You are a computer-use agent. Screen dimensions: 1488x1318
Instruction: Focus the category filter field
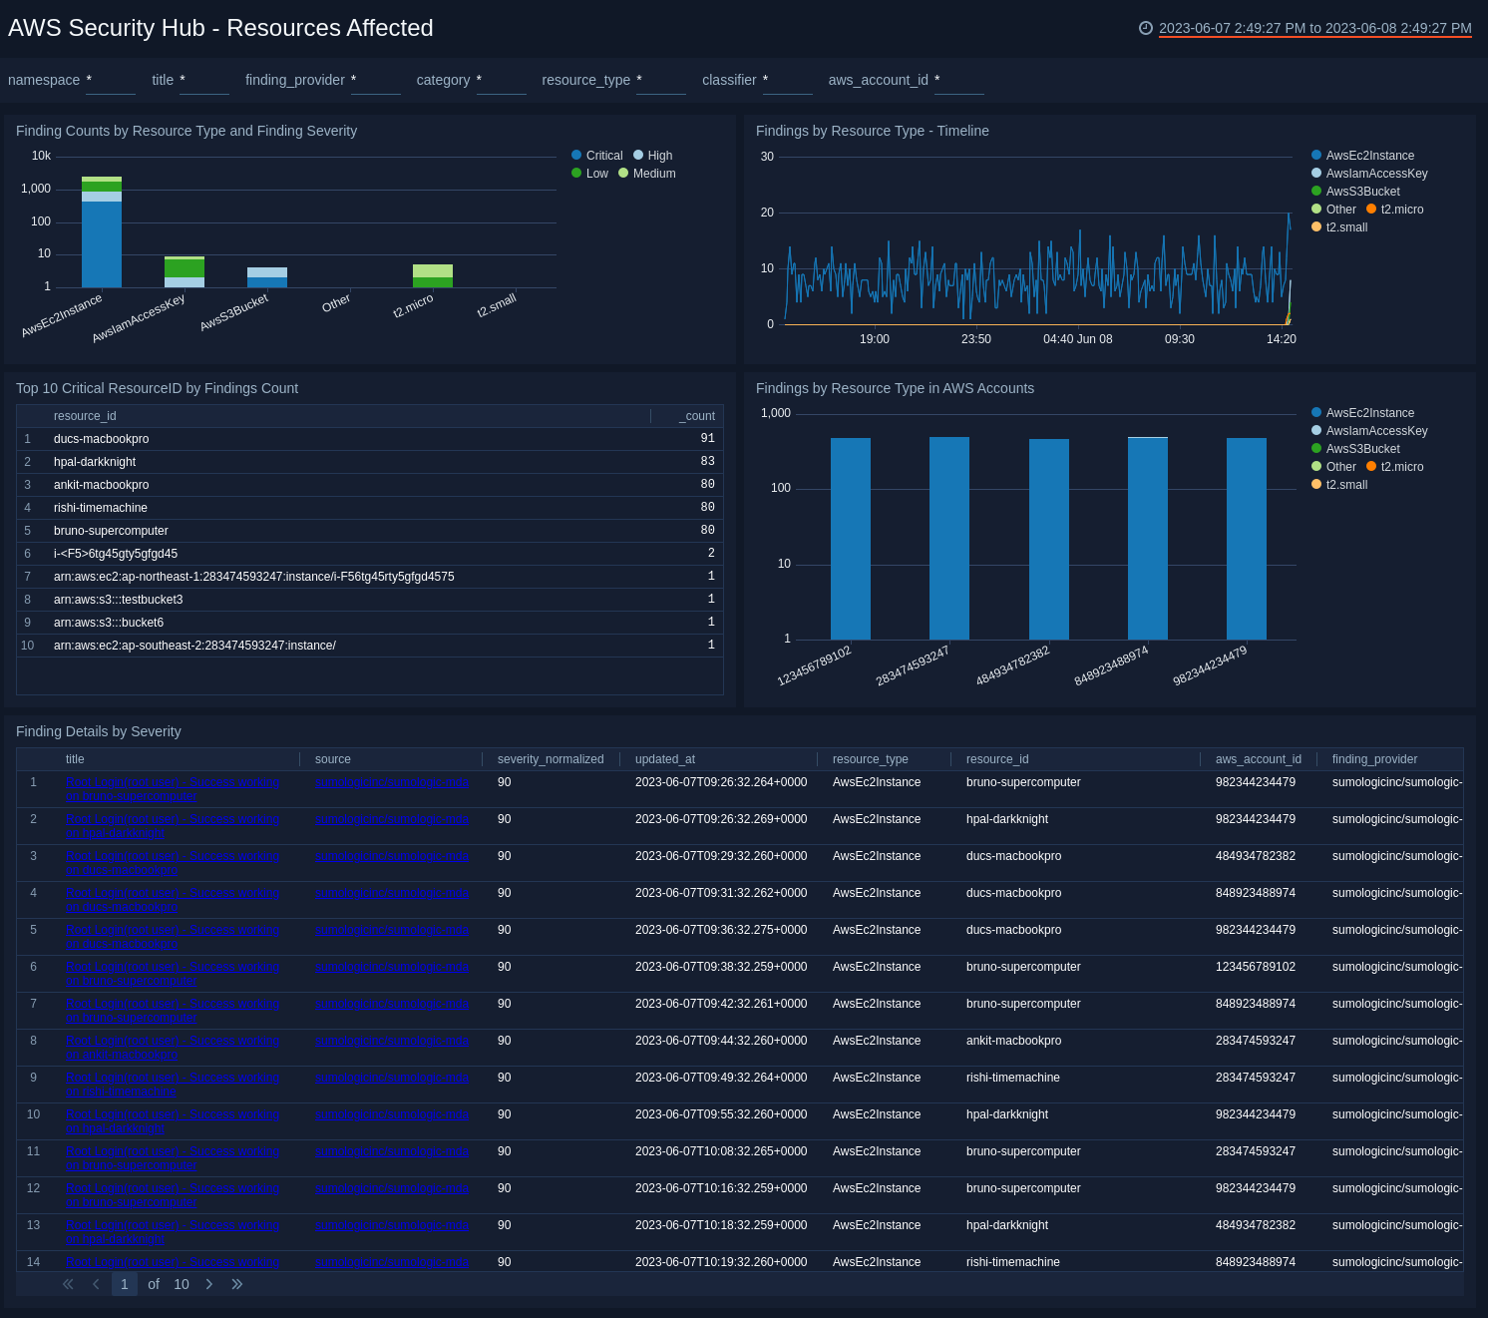(x=502, y=81)
